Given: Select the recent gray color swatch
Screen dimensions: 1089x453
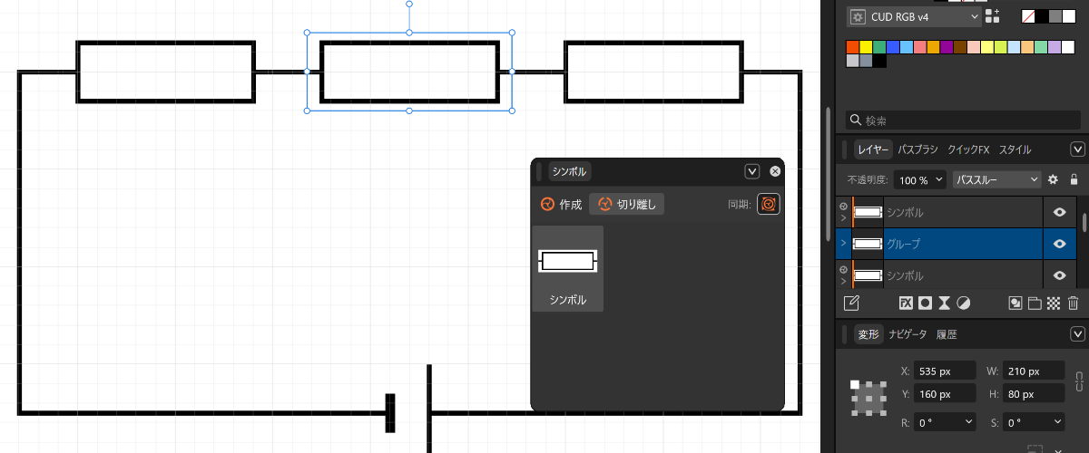Looking at the screenshot, I should [1055, 16].
